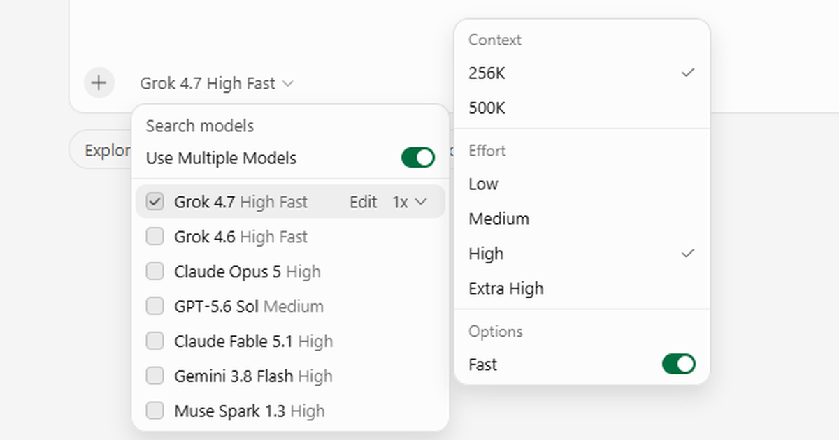Turn off Use Multiple Models switch

418,158
